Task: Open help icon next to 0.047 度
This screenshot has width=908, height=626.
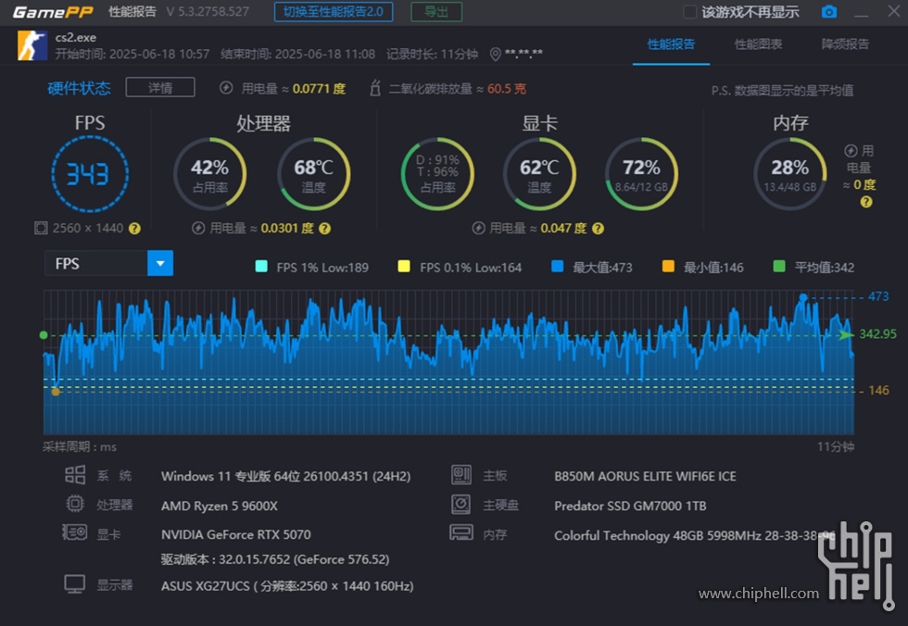Action: click(x=599, y=229)
